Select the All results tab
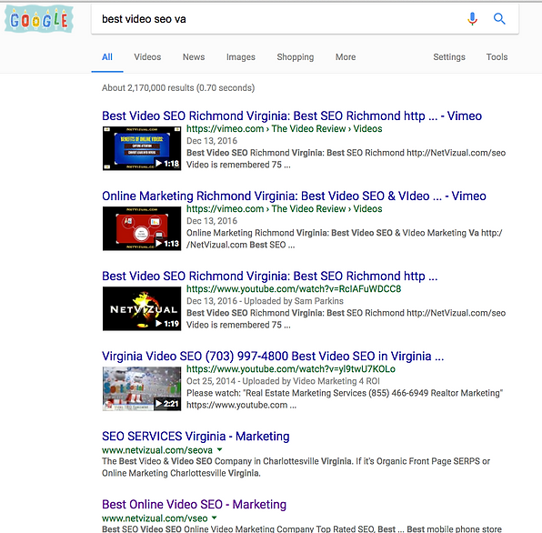This screenshot has height=533, width=542. tap(107, 57)
